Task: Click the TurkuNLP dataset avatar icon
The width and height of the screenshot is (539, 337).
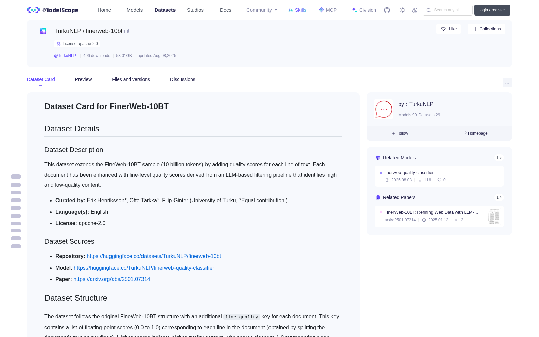Action: point(43,31)
